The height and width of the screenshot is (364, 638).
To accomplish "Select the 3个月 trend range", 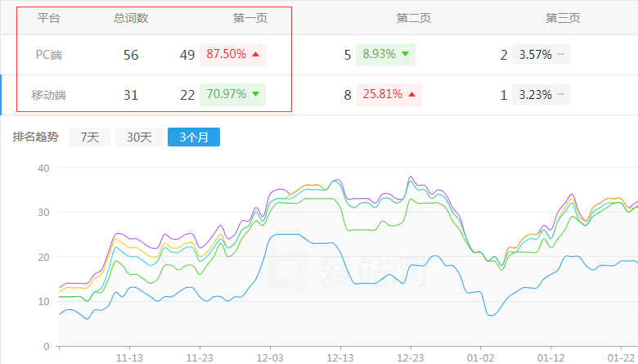I will tap(193, 137).
